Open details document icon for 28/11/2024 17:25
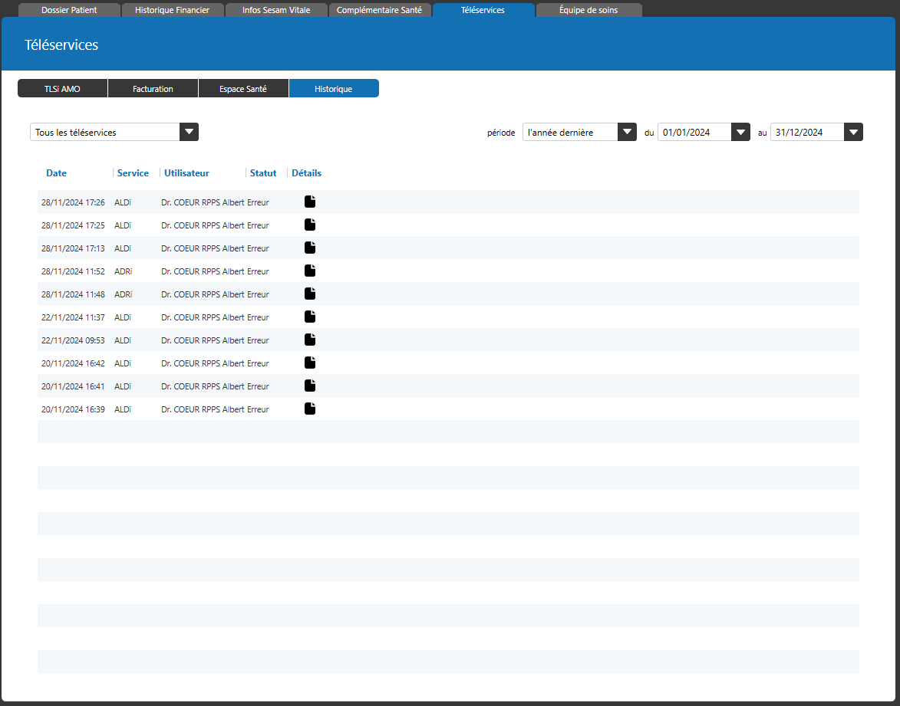 click(310, 225)
